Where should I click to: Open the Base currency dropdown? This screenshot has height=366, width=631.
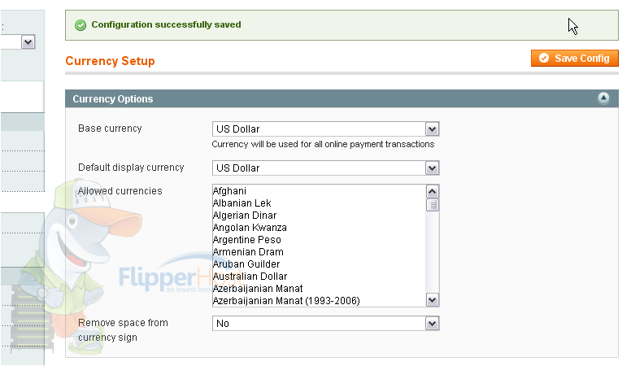tap(325, 129)
